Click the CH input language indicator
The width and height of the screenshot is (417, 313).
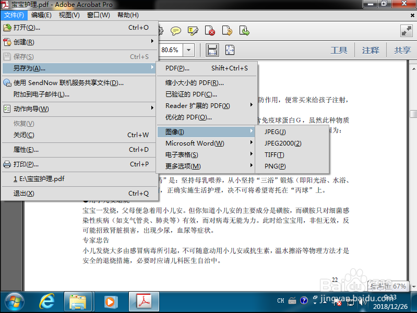coord(281,300)
